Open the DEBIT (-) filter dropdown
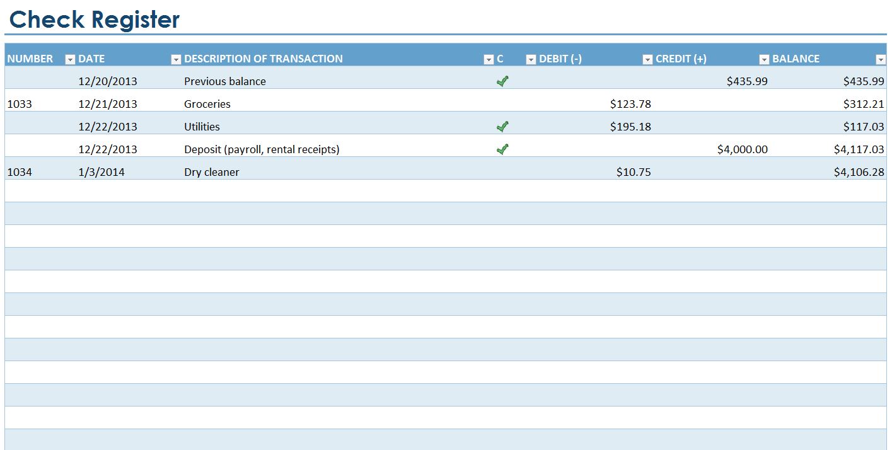 tap(647, 59)
